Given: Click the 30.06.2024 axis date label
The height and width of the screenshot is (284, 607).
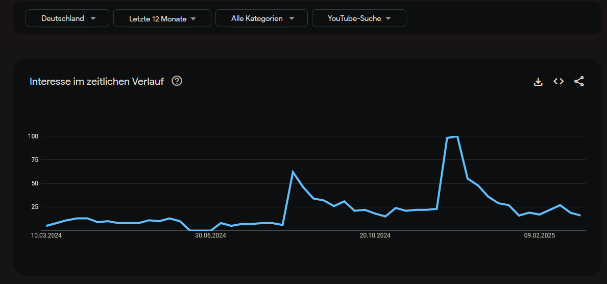Looking at the screenshot, I should (210, 235).
